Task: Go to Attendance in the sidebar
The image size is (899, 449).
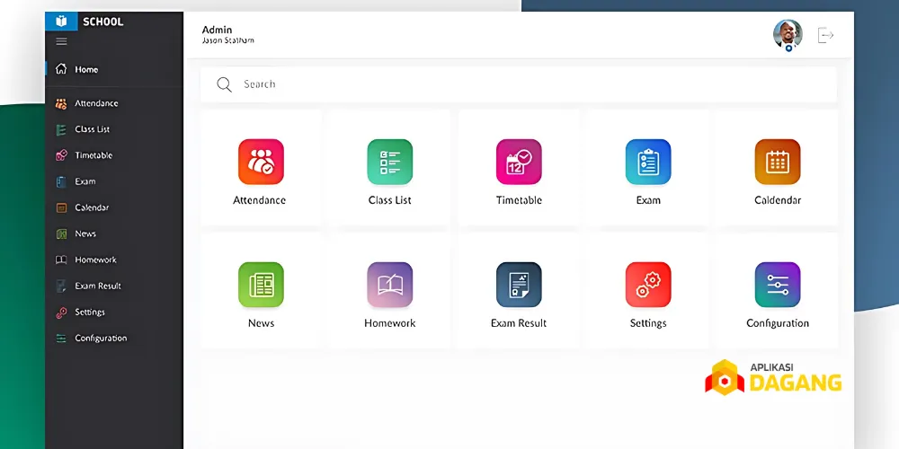Action: (x=95, y=103)
